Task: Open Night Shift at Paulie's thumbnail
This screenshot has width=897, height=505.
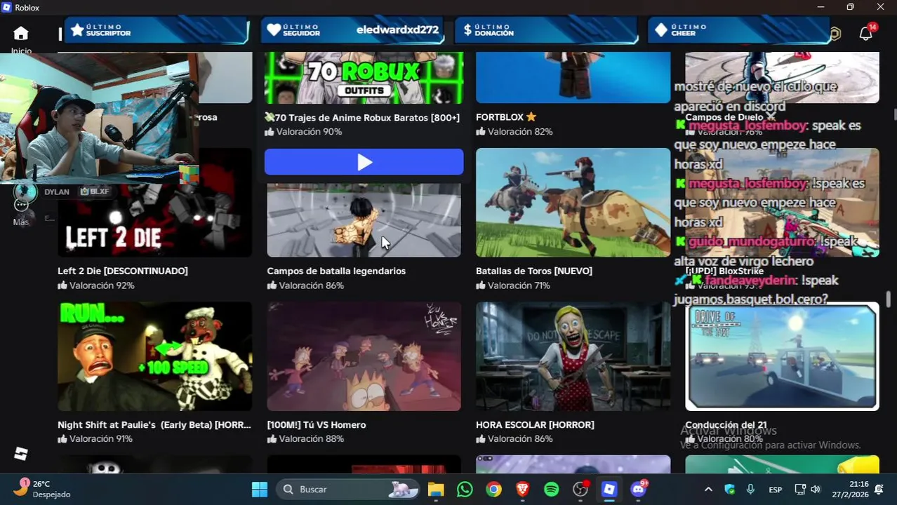Action: click(154, 356)
